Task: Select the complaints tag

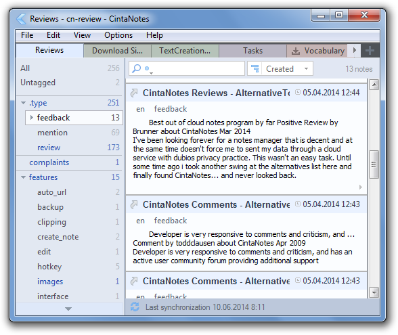Action: point(70,162)
